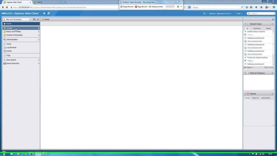
Task: Switch to the vSphere Web Client browser tab
Action: (17, 2)
